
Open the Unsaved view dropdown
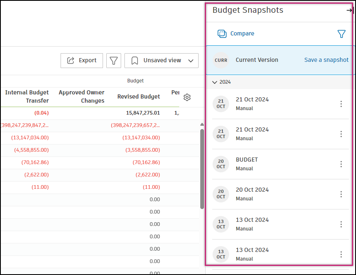tap(162, 61)
